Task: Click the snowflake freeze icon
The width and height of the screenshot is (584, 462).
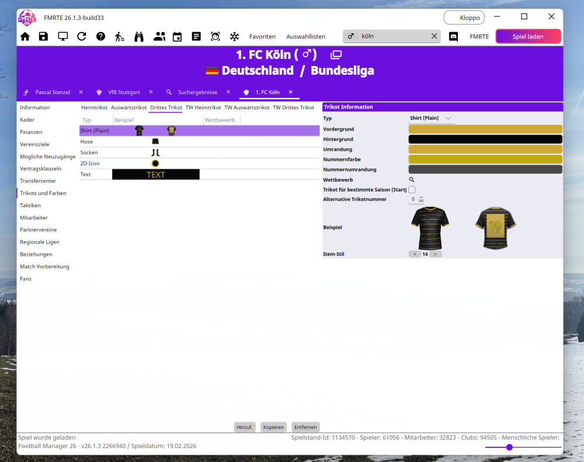Action: click(x=234, y=36)
